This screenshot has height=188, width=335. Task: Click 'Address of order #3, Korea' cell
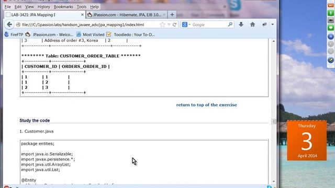pos(71,41)
